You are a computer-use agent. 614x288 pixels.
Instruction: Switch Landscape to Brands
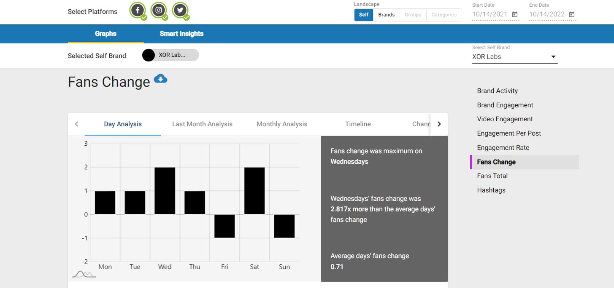click(x=386, y=14)
